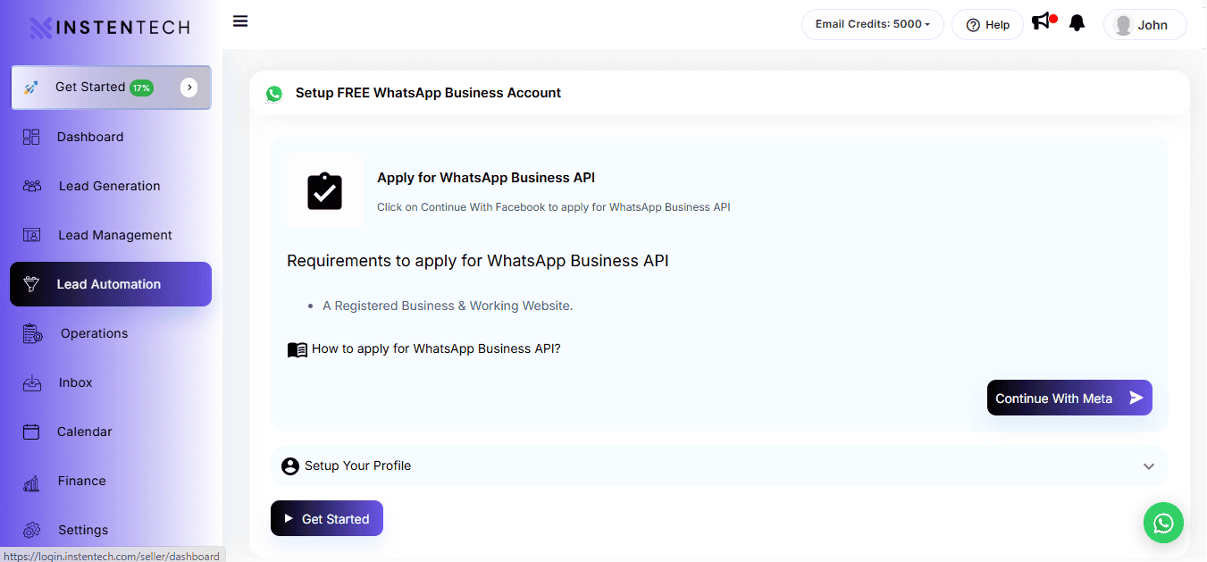This screenshot has width=1207, height=562.
Task: Click the Operations clipboard icon
Action: 33,333
